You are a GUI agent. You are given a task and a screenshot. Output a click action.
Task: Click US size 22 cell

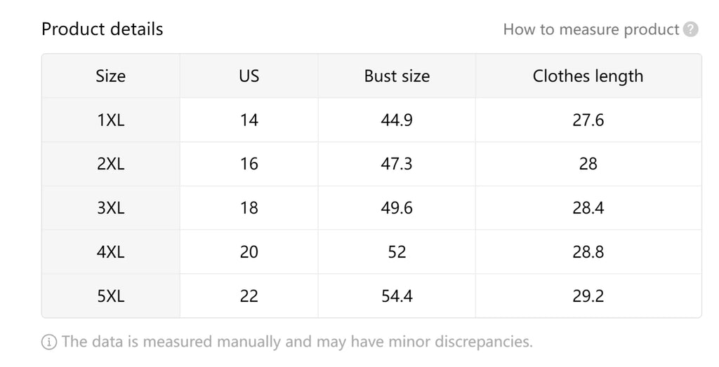[x=249, y=296]
